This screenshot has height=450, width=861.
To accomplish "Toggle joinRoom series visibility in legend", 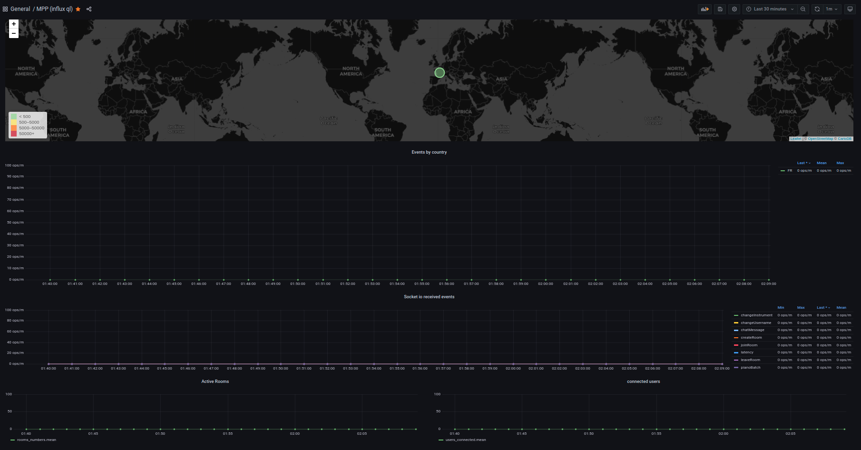I will 749,345.
